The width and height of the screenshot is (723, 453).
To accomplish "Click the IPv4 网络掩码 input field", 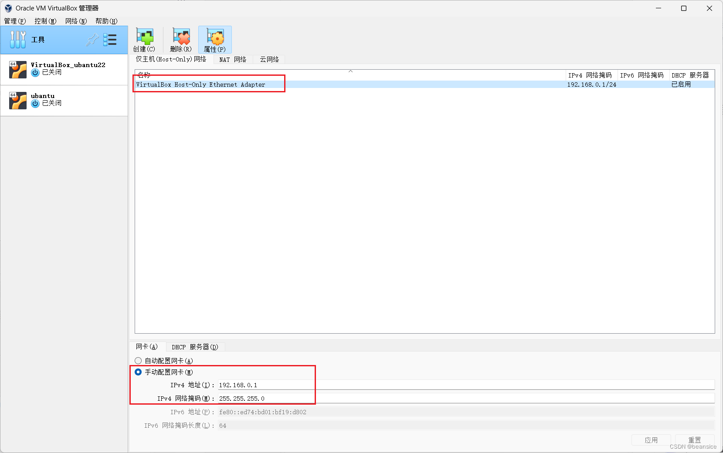I will point(466,399).
